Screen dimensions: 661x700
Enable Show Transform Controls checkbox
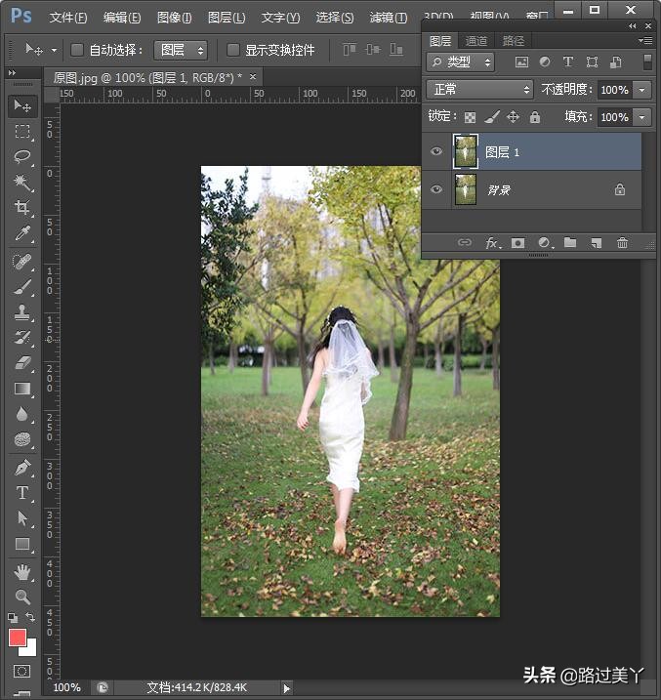pos(232,50)
